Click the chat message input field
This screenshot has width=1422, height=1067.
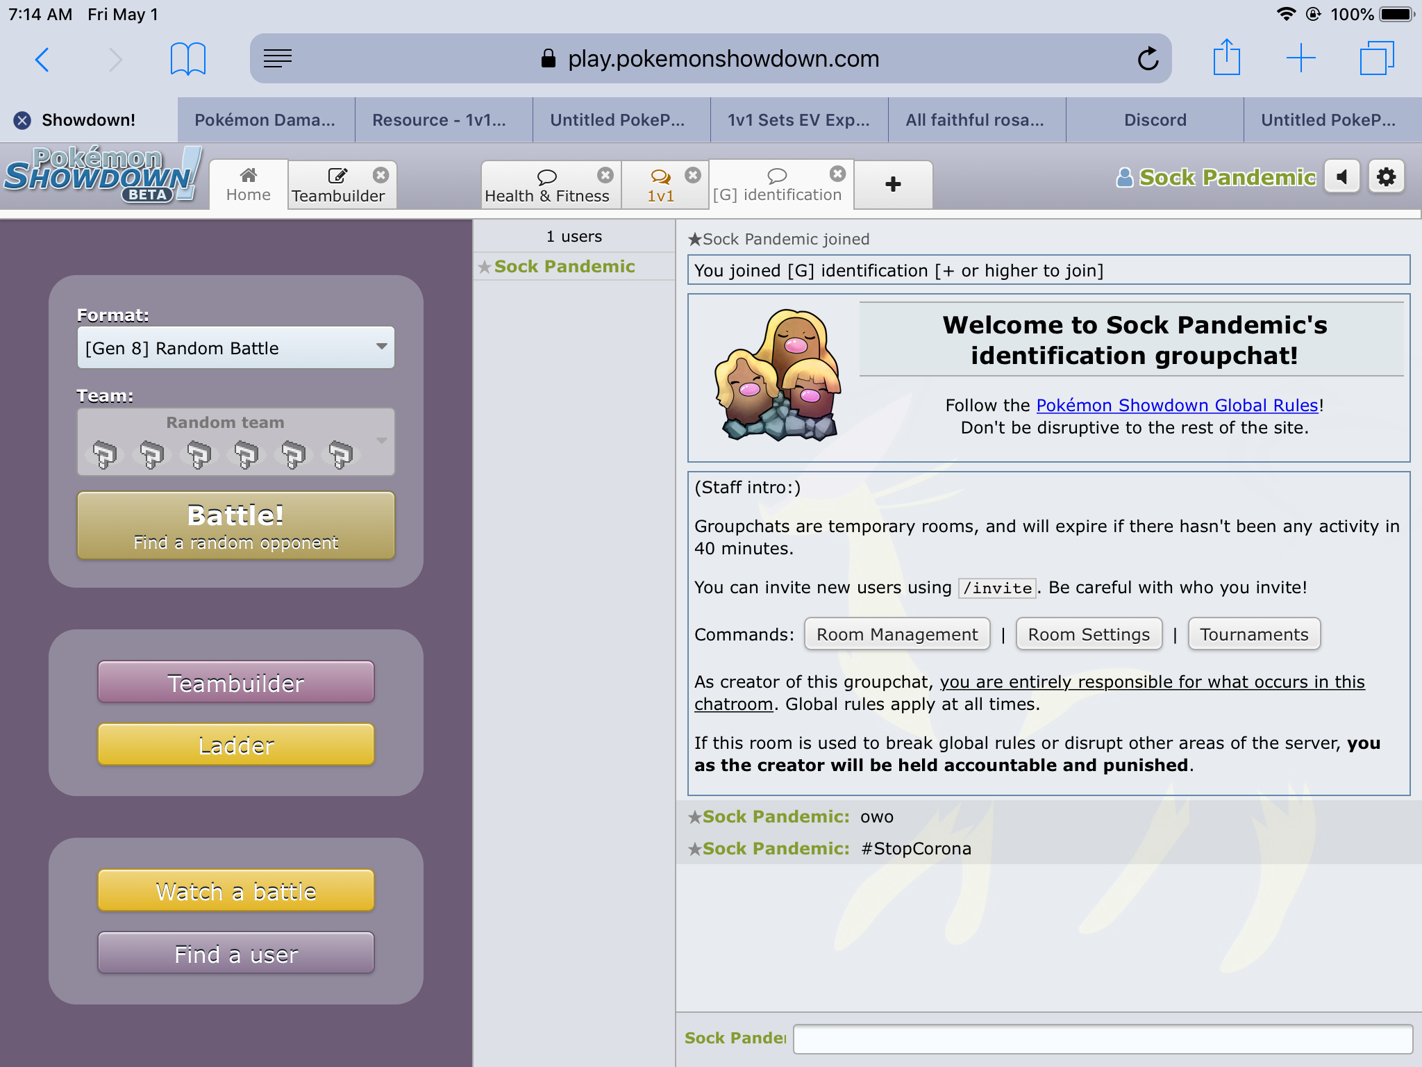(x=1103, y=1039)
